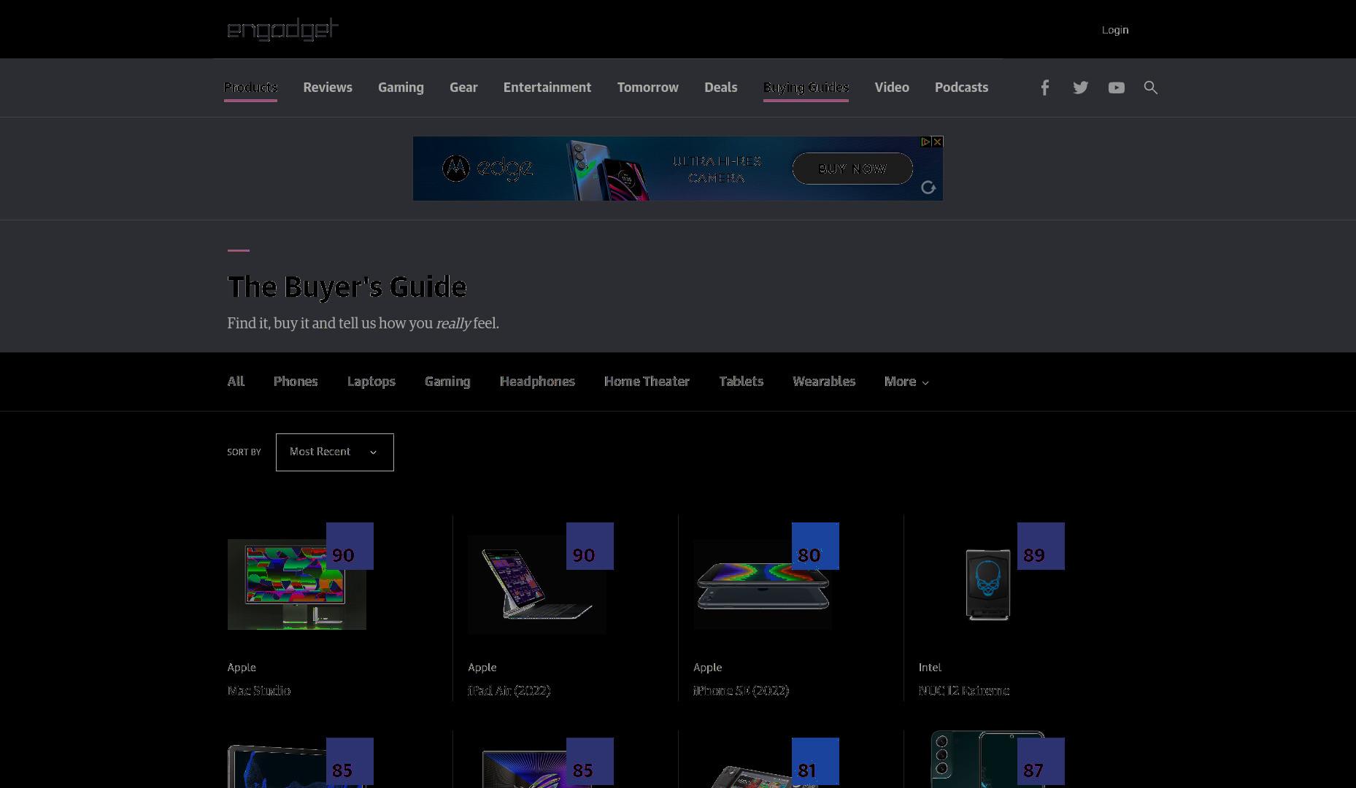The width and height of the screenshot is (1356, 788).
Task: Open the NUC 12 Extreme product thumbnail
Action: pos(987,584)
